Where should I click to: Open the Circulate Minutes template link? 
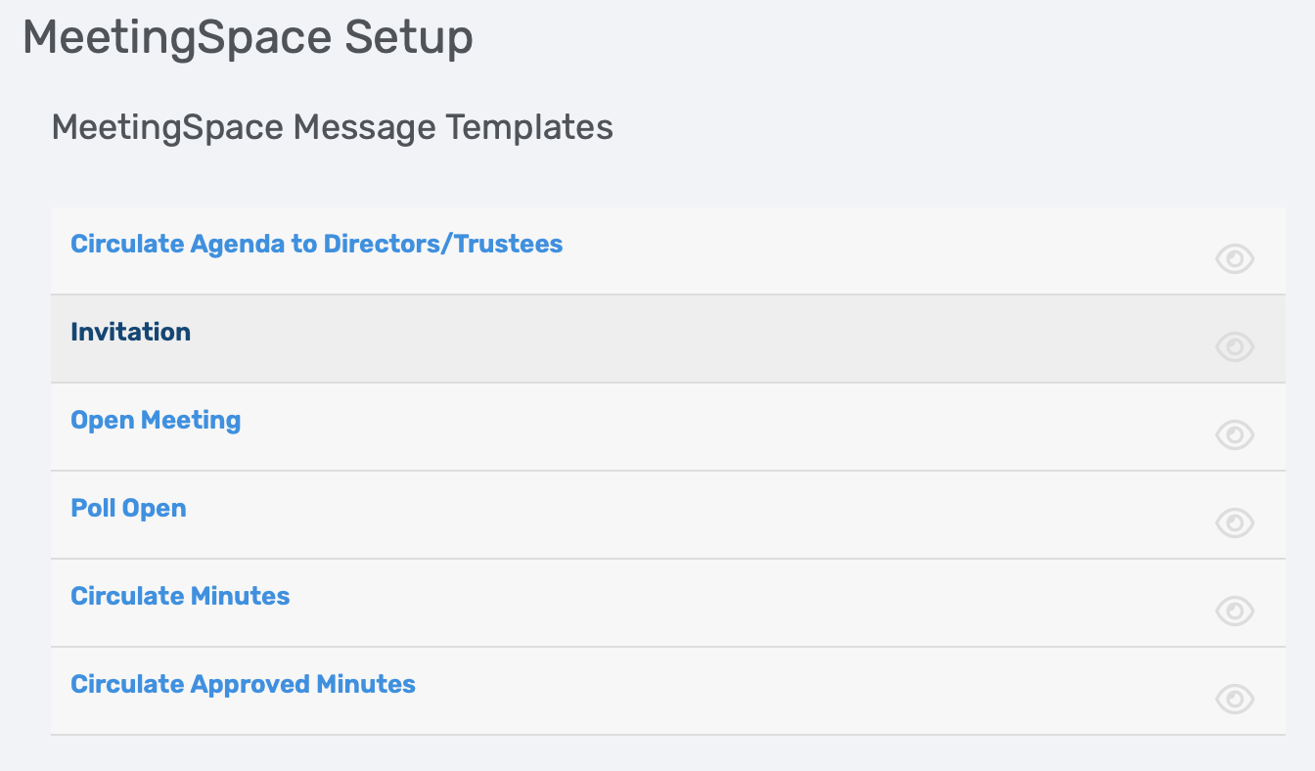[x=180, y=596]
